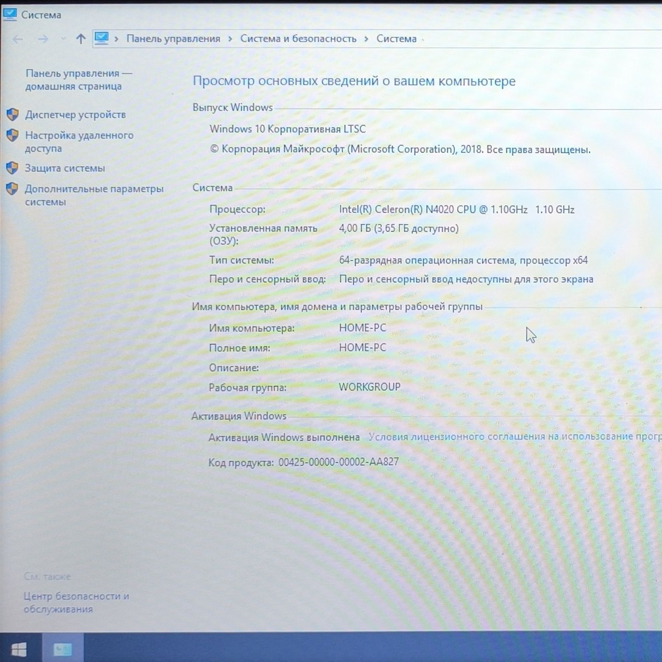The image size is (662, 662).
Task: Click the Microsoft Corporation 2018 copyright line
Action: click(x=400, y=149)
